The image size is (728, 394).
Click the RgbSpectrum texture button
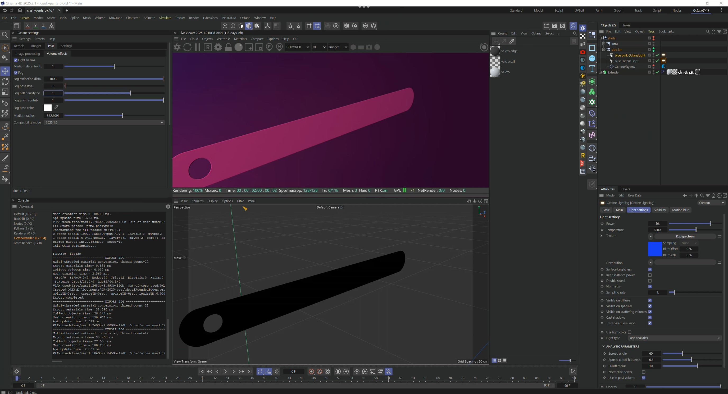[x=685, y=236]
